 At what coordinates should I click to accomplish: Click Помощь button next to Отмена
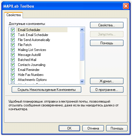(117, 128)
